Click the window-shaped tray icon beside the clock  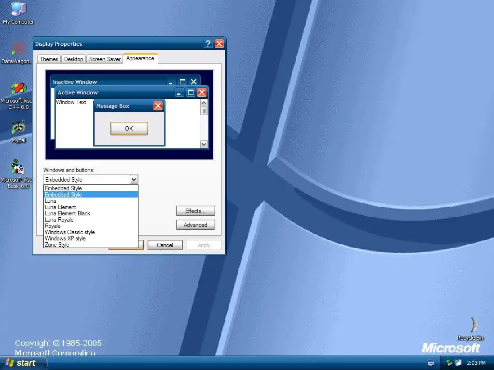coord(458,363)
